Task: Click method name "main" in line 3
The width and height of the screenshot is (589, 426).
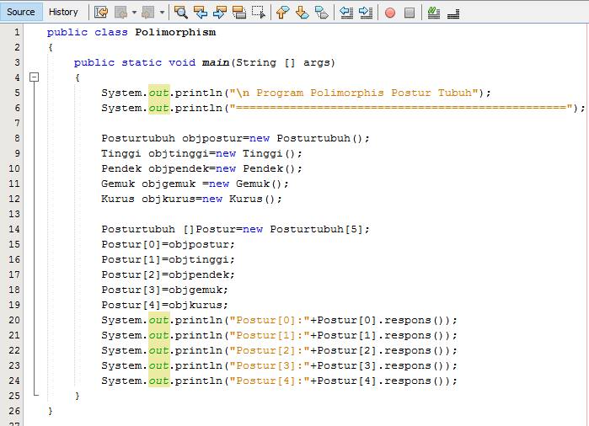Action: pyautogui.click(x=216, y=62)
